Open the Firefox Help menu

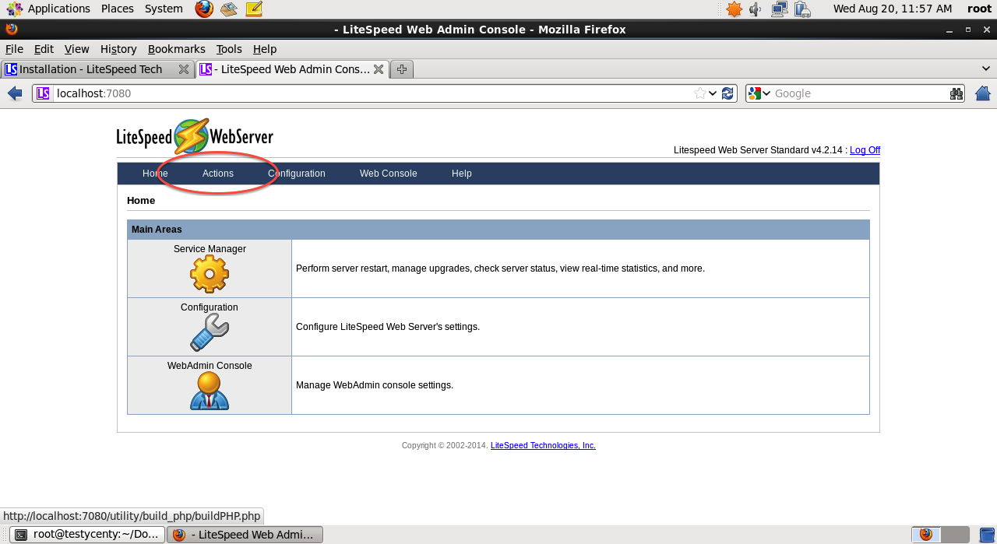coord(265,49)
